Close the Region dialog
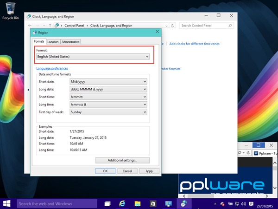Screen dimensions: 278x209 (x=157, y=32)
